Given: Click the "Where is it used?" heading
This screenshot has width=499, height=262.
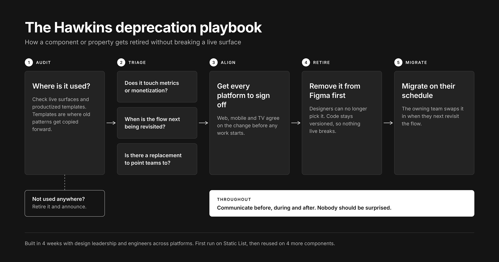Looking at the screenshot, I should pos(61,86).
